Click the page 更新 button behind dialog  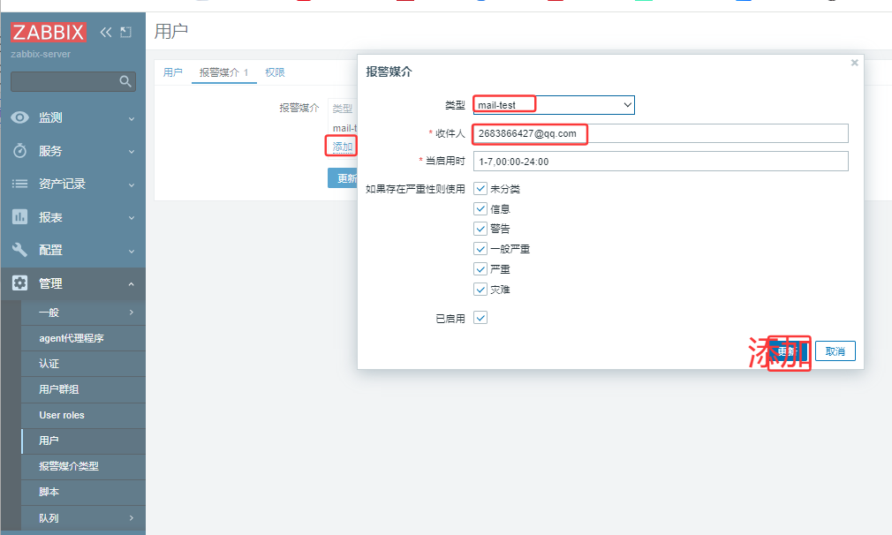point(343,178)
